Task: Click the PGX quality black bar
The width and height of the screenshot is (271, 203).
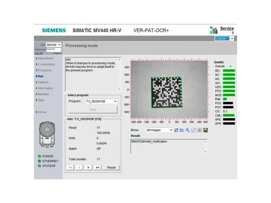Action: click(228, 103)
